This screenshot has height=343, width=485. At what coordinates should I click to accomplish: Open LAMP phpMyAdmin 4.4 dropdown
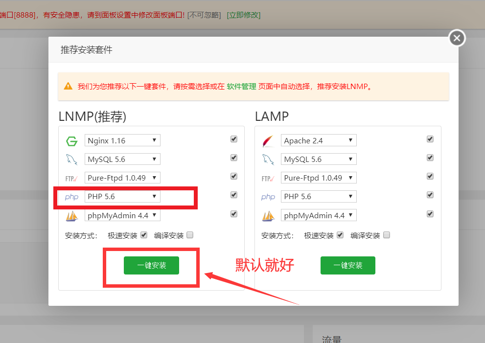pyautogui.click(x=319, y=215)
